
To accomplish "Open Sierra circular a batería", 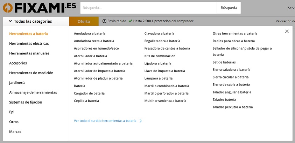I will tap(231, 77).
